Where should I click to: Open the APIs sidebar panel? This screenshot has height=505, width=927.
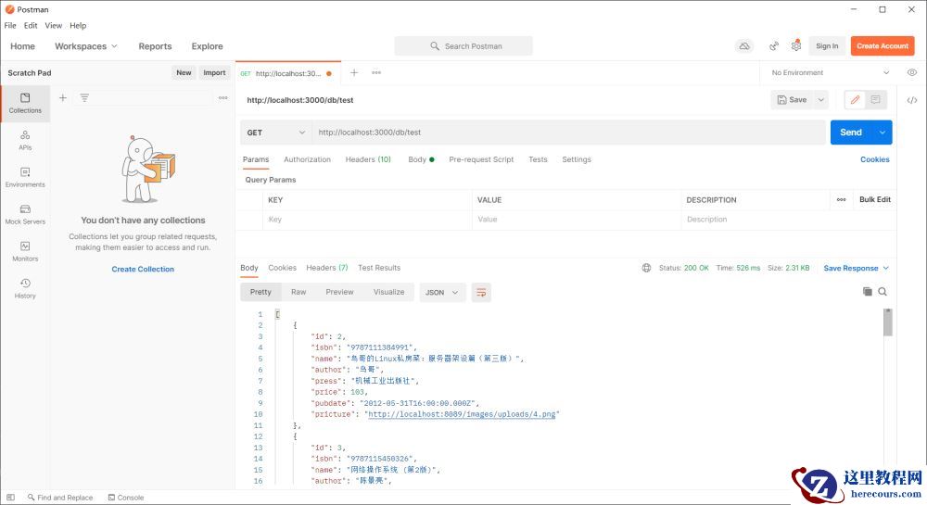(25, 141)
